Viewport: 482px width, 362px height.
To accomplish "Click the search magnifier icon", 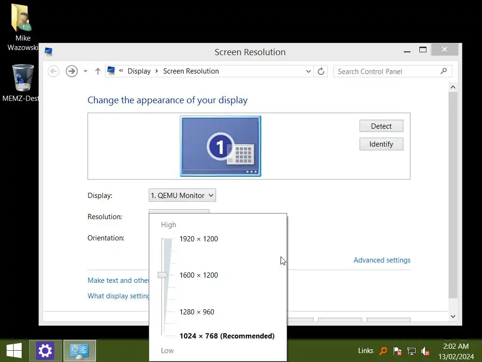I will pos(443,71).
